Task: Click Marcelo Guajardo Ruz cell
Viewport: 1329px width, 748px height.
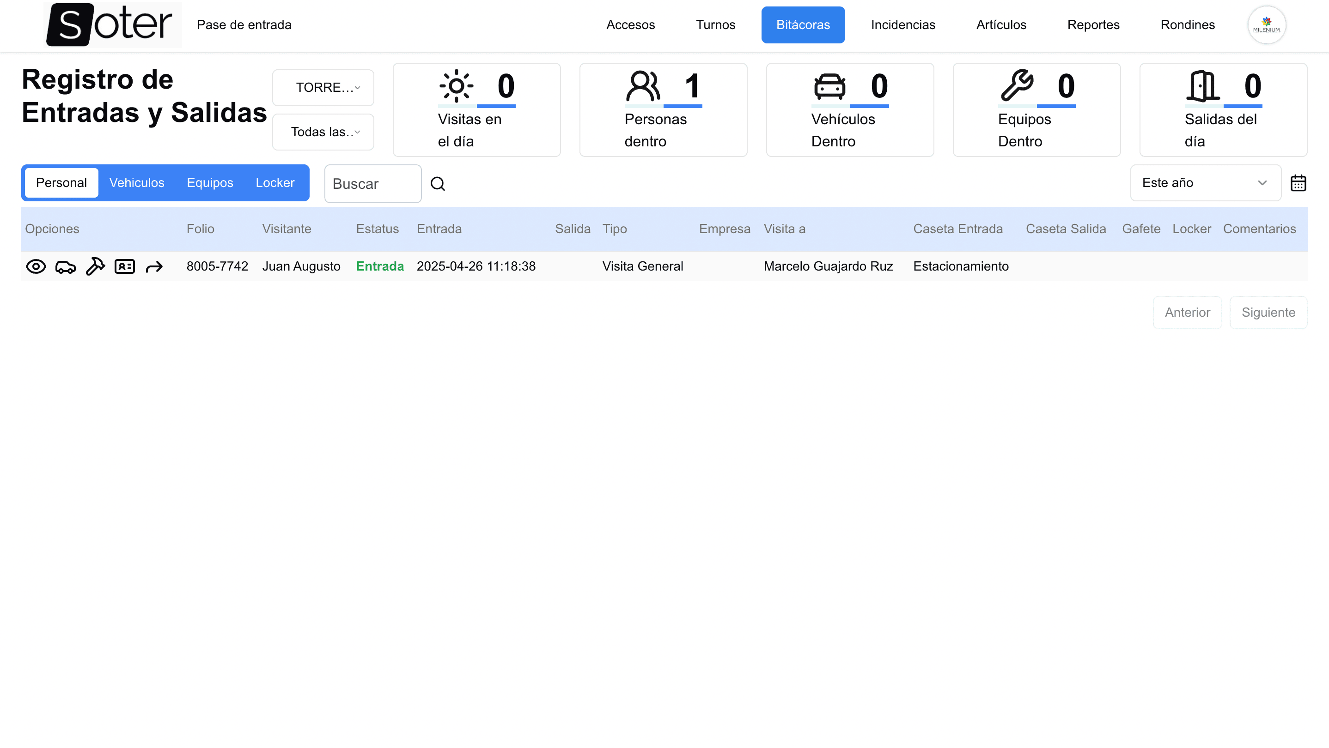Action: [828, 266]
